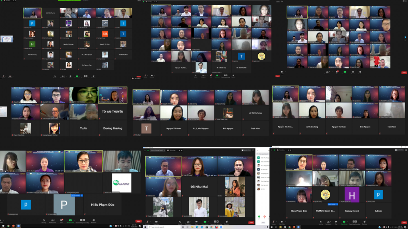Open Reactions in the Galaxy Note5 meeting window
The width and height of the screenshot is (408, 229).
tap(364, 223)
